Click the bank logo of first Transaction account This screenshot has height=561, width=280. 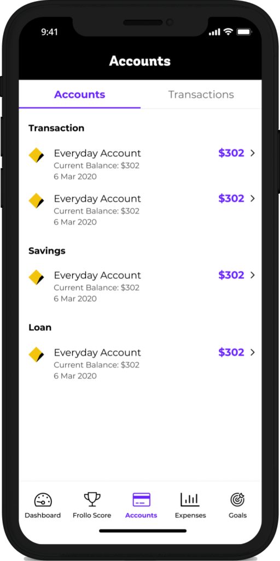36,155
